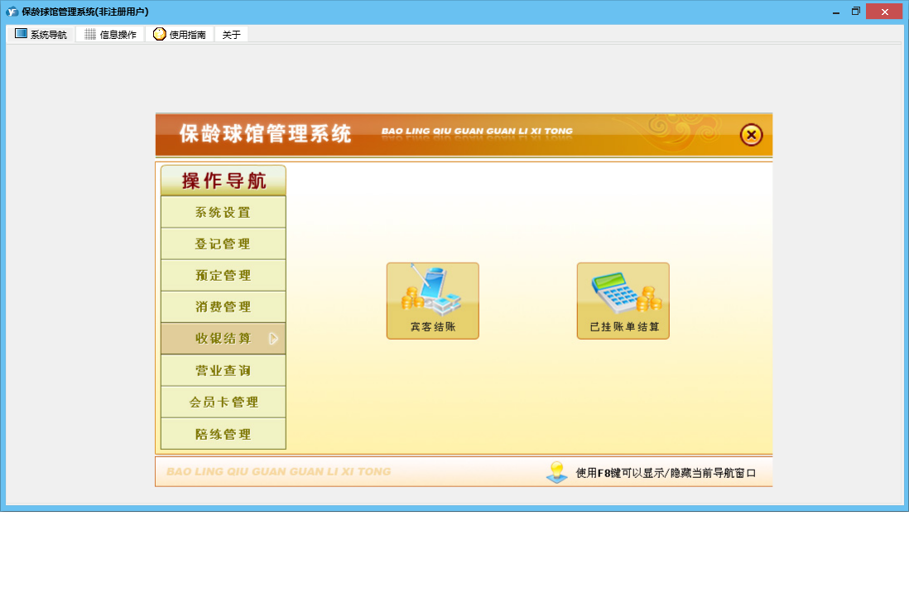The image size is (909, 598).
Task: Close the application window with red X
Action: point(884,12)
